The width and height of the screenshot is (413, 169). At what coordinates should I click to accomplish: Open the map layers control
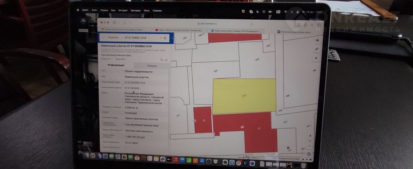pyautogui.click(x=317, y=40)
